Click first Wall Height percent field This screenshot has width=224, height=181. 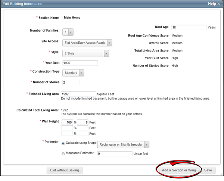[67, 122]
